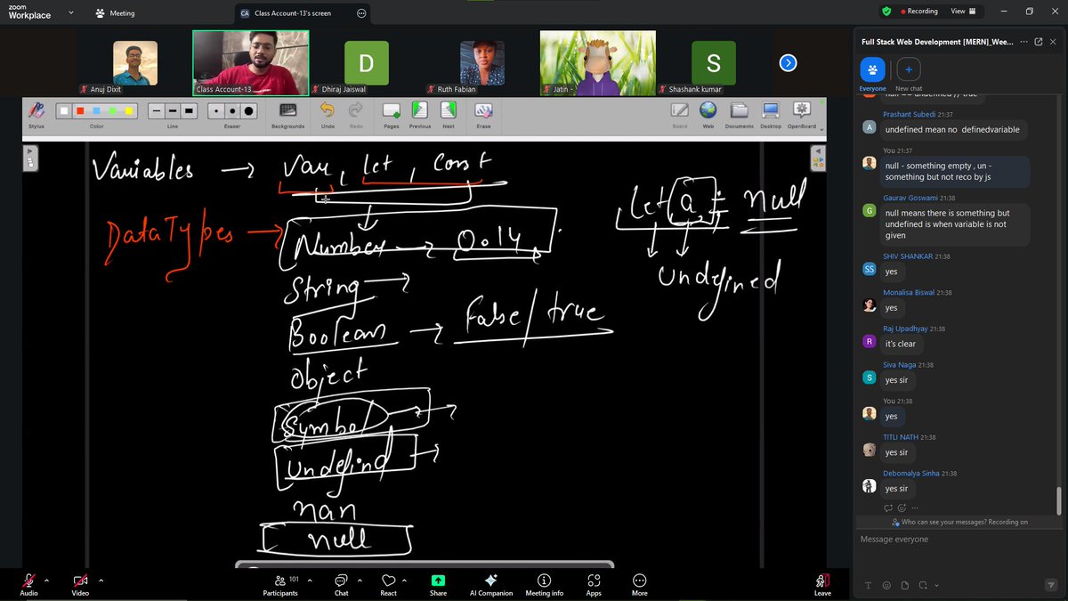This screenshot has height=601, width=1068.
Task: Unmute the Audio microphone
Action: pyautogui.click(x=29, y=584)
